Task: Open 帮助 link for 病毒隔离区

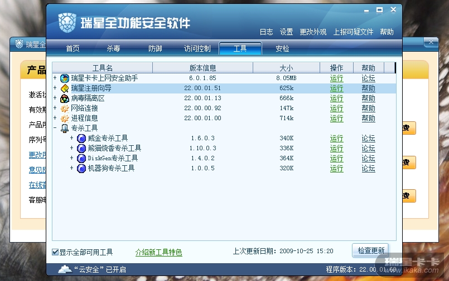Action: click(x=368, y=98)
